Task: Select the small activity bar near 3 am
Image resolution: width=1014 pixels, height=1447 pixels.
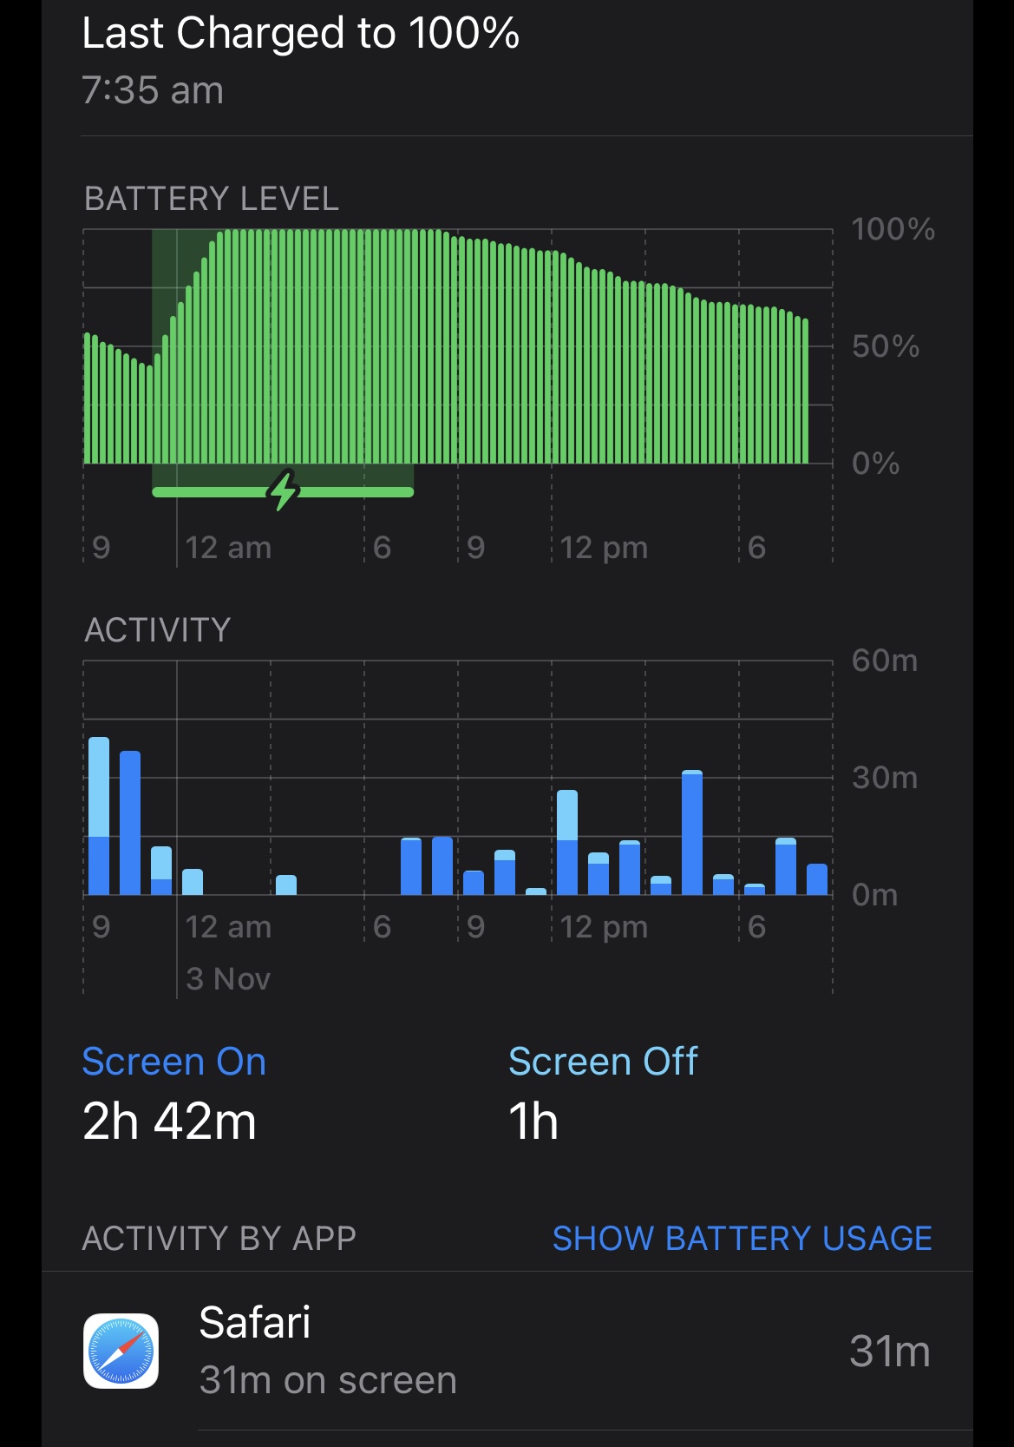Action: coord(286,885)
